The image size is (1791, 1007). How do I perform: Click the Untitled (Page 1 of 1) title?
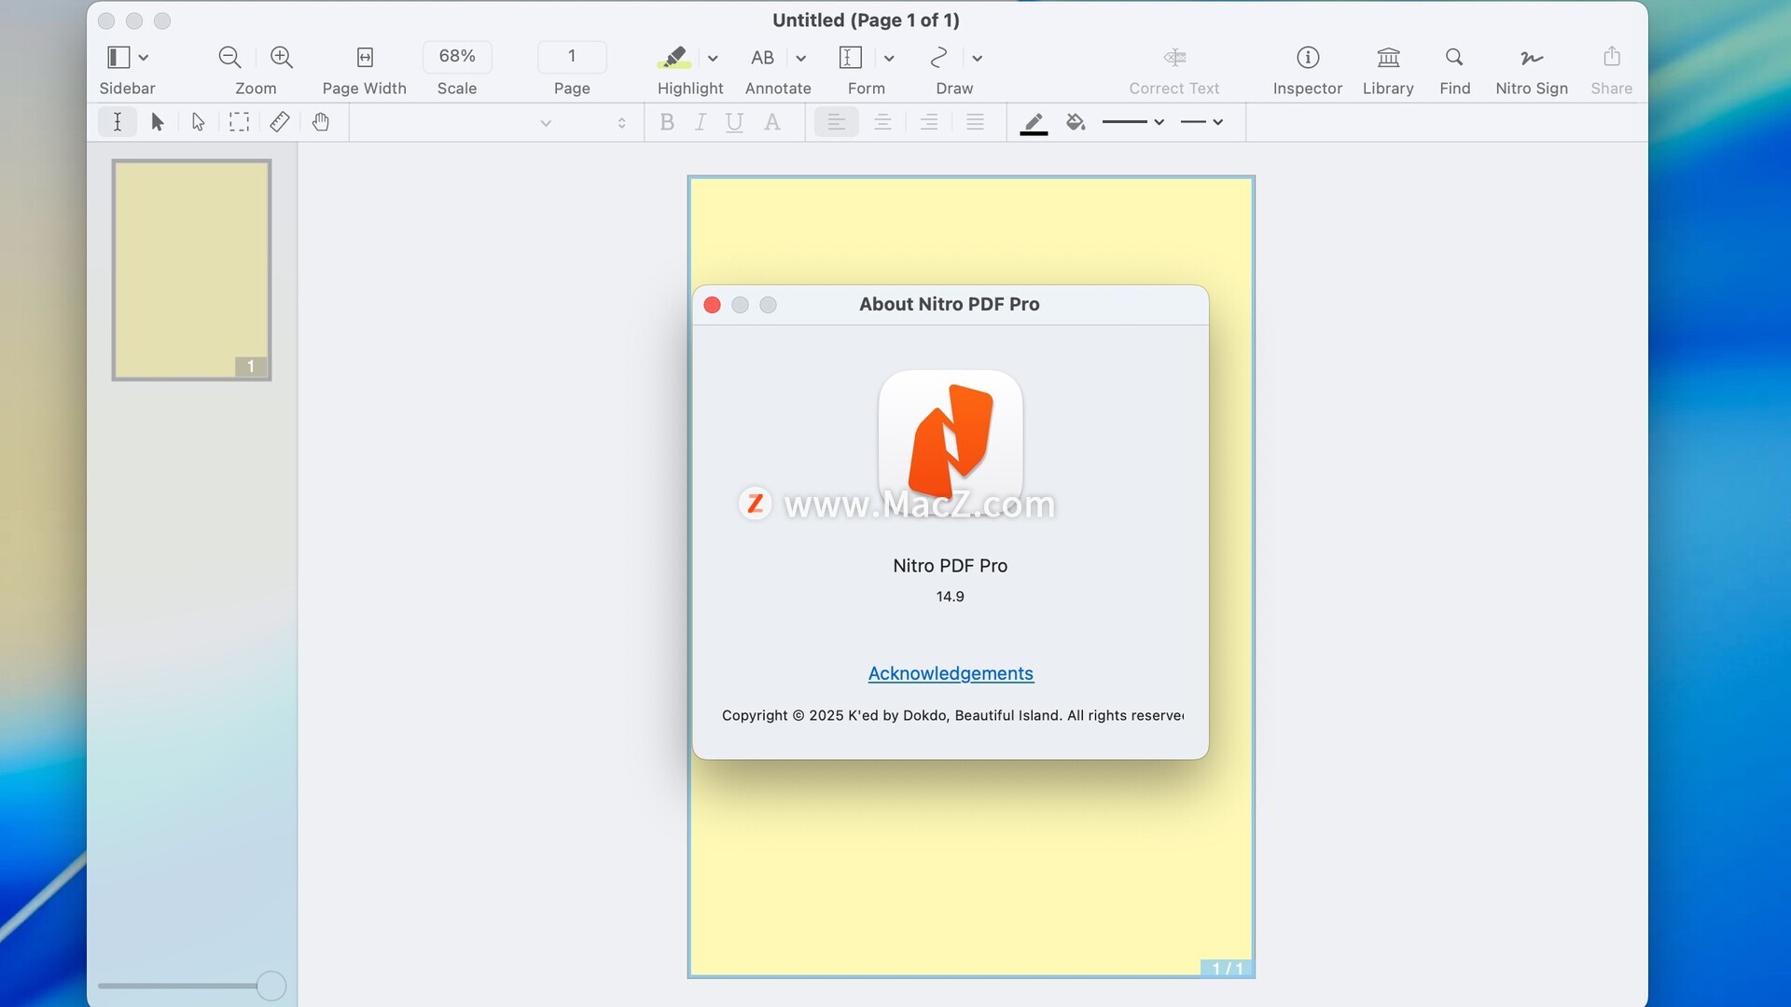pyautogui.click(x=866, y=21)
